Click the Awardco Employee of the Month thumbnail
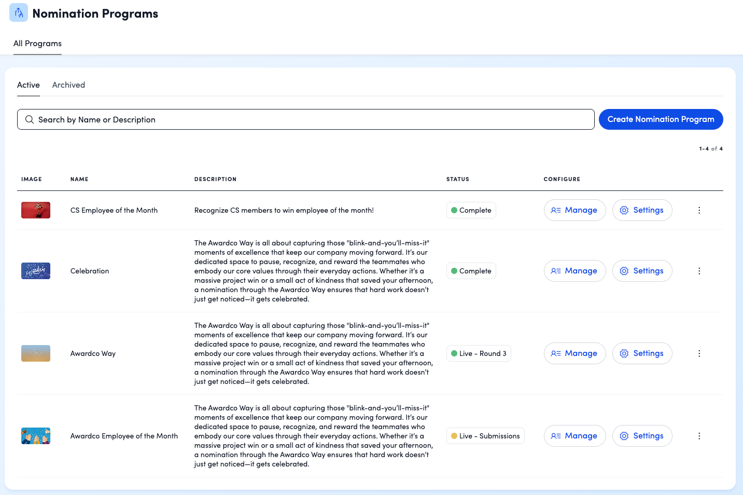743x495 pixels. point(36,436)
